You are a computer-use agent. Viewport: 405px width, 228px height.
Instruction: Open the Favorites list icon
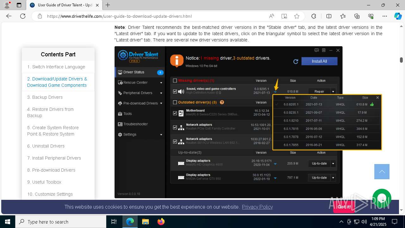click(x=343, y=16)
